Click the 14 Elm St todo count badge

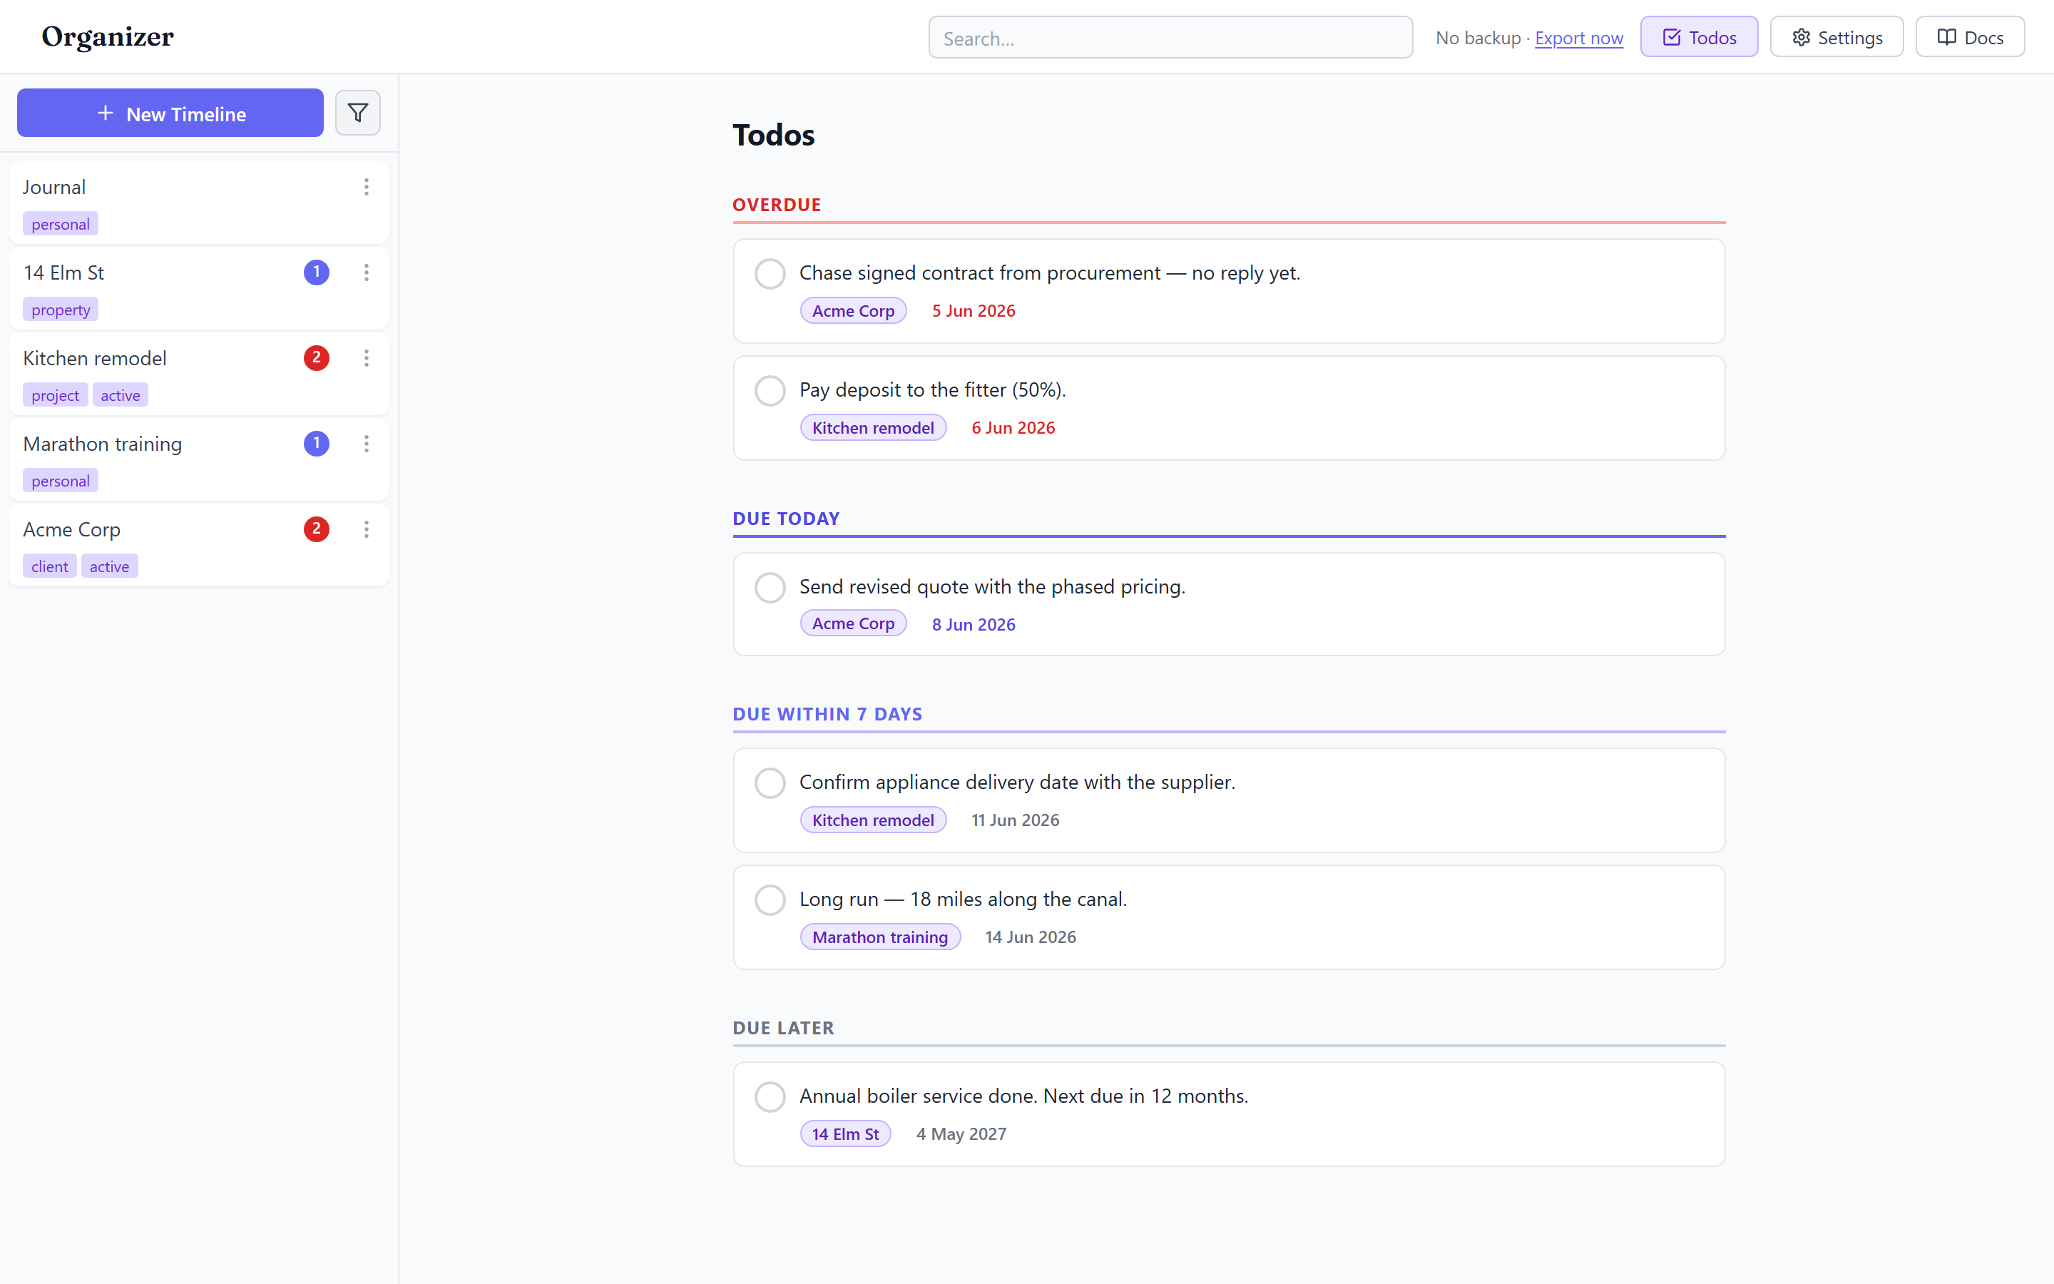pos(317,272)
